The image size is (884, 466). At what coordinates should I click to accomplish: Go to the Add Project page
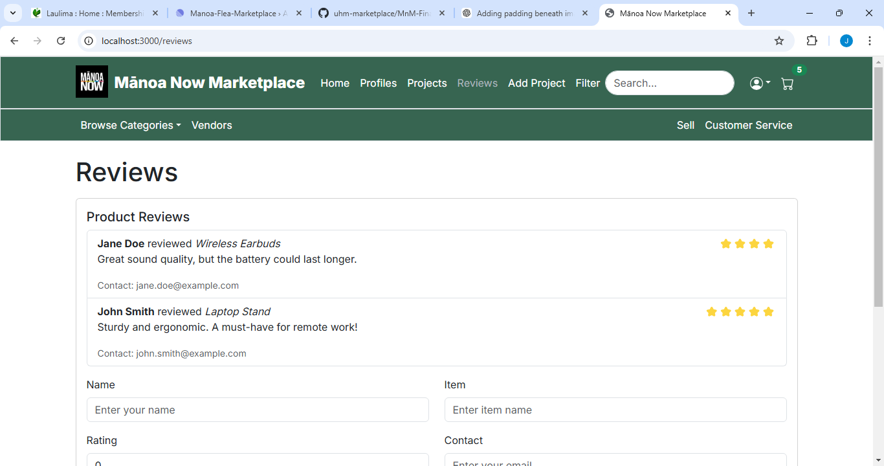536,83
